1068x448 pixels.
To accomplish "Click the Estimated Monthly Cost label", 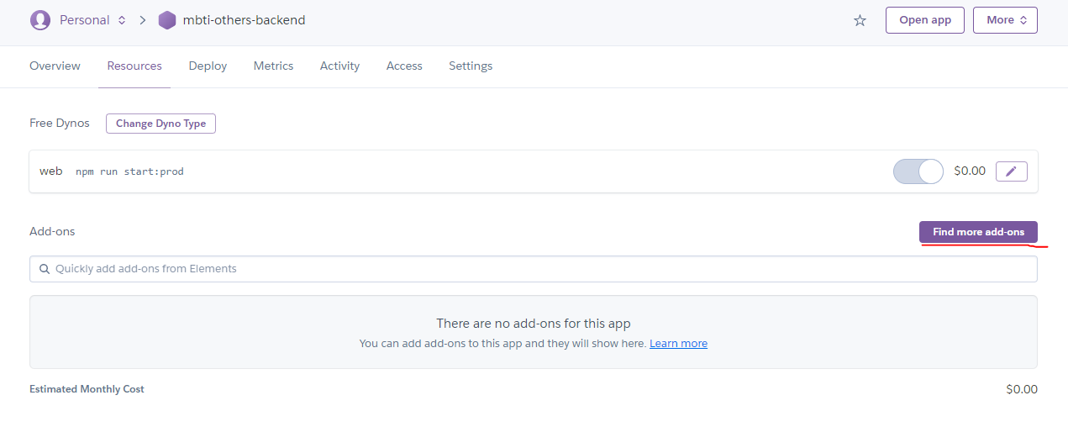I will click(x=87, y=389).
